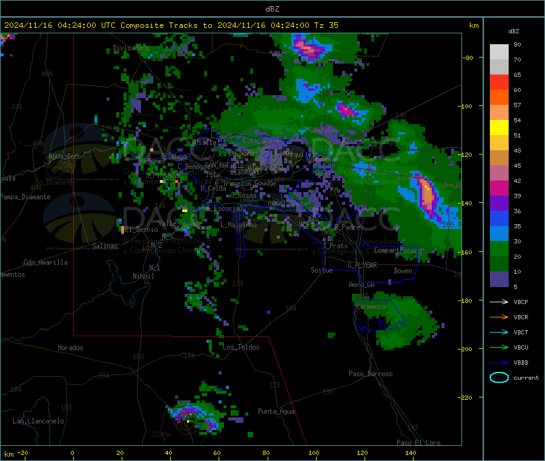Select the red 60 dBZ color swatch

tap(499, 82)
